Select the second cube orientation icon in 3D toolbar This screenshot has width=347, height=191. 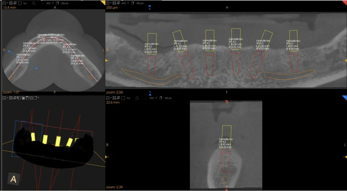tap(23, 98)
